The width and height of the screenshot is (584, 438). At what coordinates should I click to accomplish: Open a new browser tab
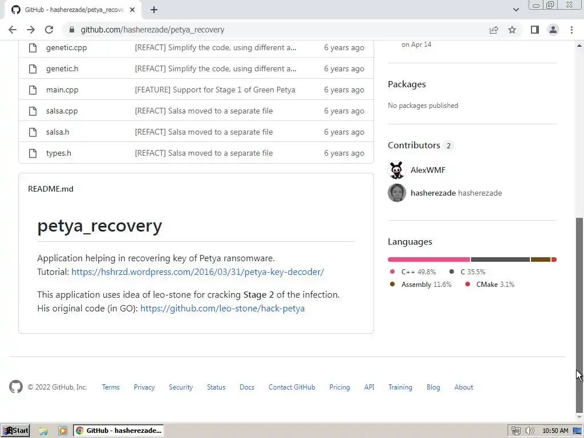[154, 10]
